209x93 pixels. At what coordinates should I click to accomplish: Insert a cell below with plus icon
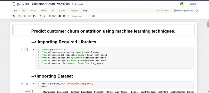click(x=19, y=16)
